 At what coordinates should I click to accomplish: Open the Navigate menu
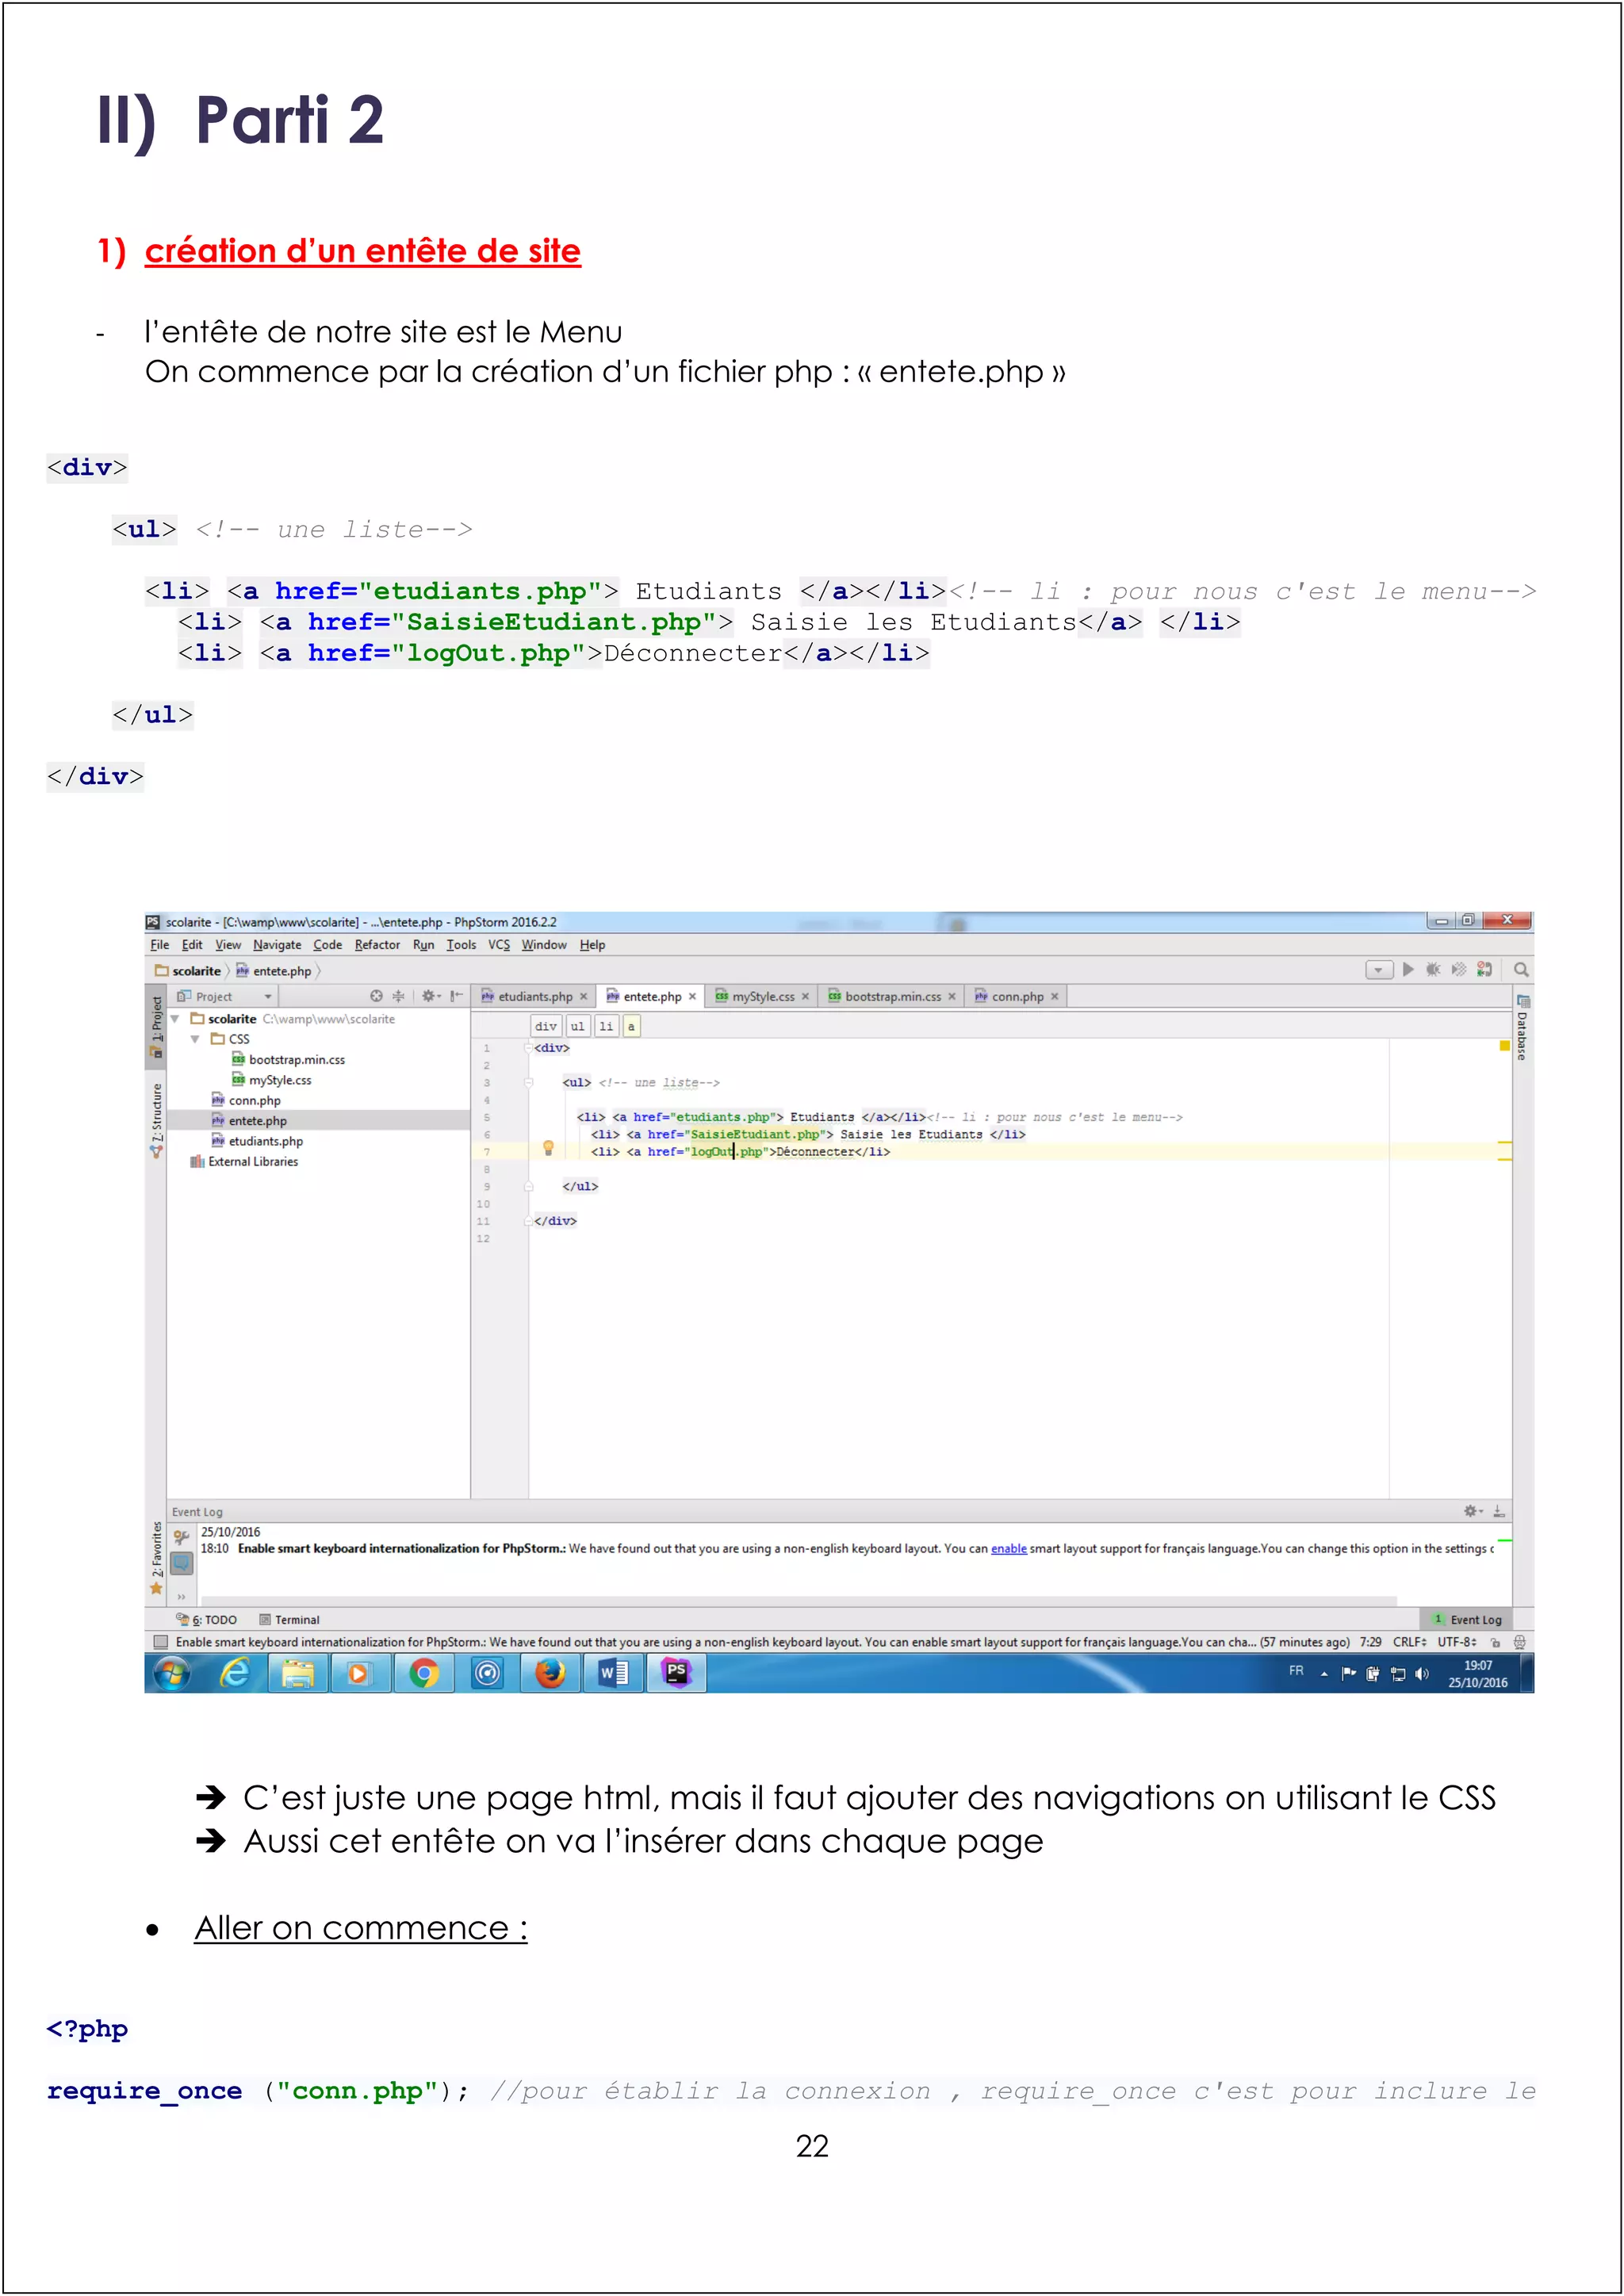tap(277, 945)
